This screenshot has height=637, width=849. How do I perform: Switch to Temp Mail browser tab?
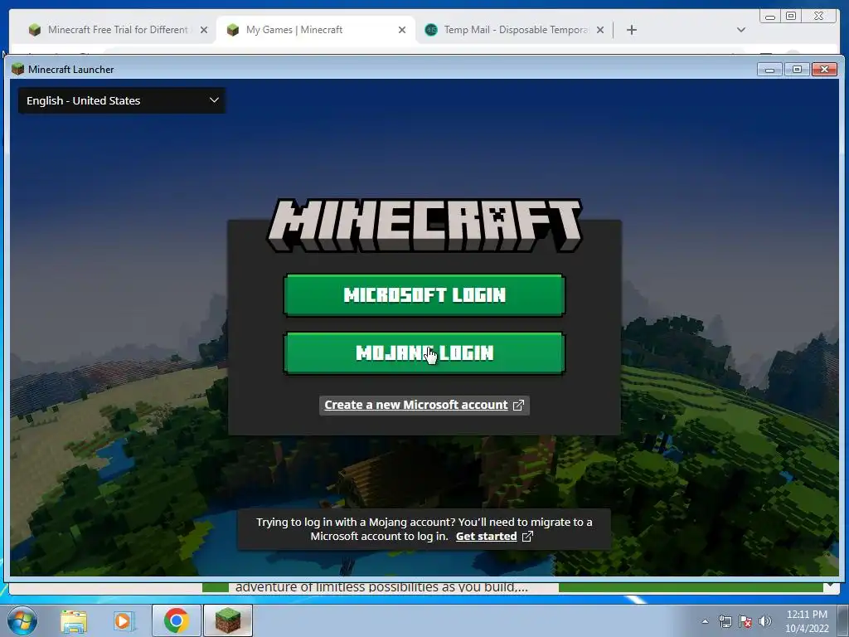(516, 30)
